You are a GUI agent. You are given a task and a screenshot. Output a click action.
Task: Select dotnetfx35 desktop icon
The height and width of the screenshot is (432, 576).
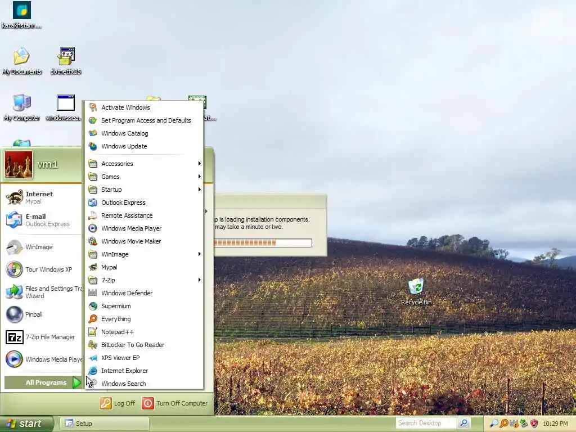click(x=66, y=61)
